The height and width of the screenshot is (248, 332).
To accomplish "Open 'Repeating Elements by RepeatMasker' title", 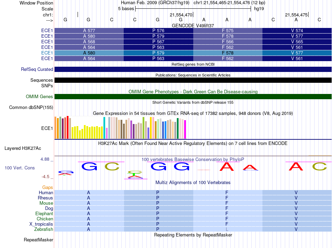I will tap(193, 235).
